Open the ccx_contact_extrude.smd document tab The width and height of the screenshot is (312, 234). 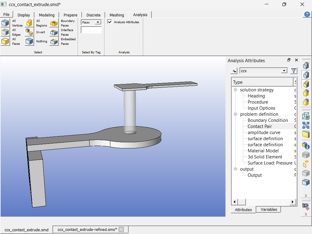[x=27, y=230]
